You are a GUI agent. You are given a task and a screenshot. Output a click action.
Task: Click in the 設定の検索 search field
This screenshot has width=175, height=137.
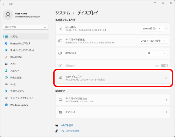click(26, 27)
